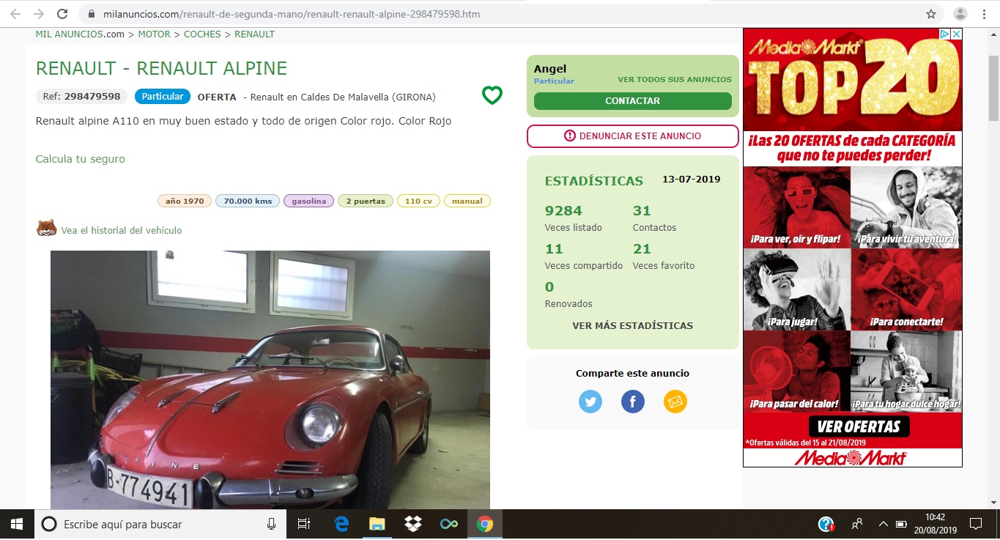Click the vehicle history mascot icon

pos(46,229)
